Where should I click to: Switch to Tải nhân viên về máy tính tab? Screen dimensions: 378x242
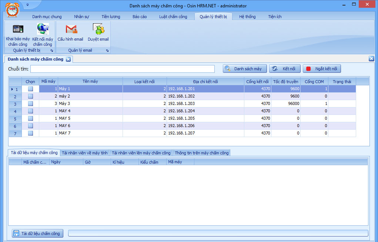coord(85,153)
